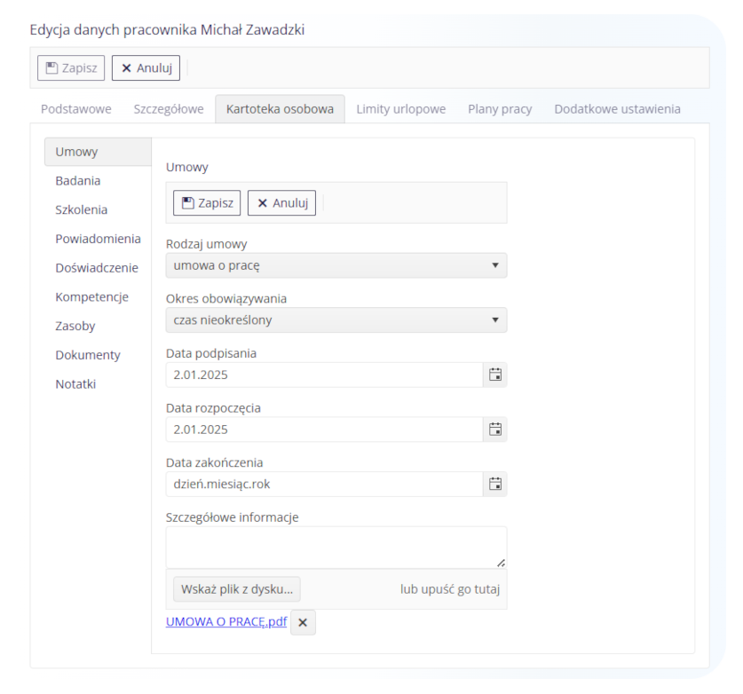Focus the Szczegółowe informacje text area

[x=336, y=548]
